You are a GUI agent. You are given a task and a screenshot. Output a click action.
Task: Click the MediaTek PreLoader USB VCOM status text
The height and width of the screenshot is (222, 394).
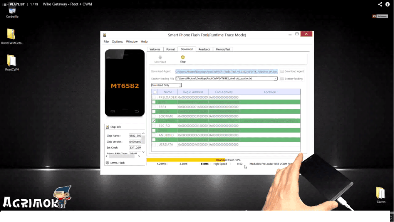click(x=272, y=164)
